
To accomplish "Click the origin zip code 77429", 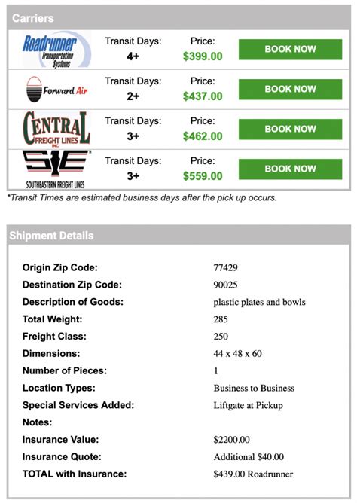I will click(225, 267).
